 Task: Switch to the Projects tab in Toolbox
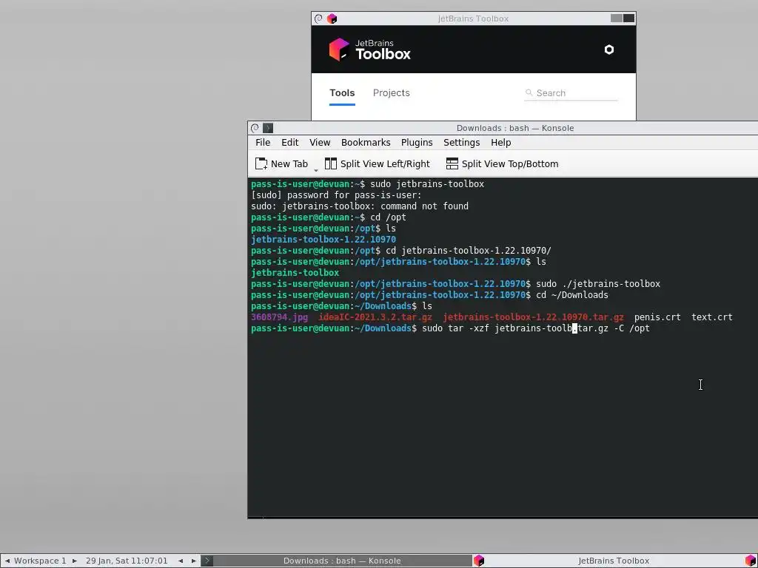(391, 92)
